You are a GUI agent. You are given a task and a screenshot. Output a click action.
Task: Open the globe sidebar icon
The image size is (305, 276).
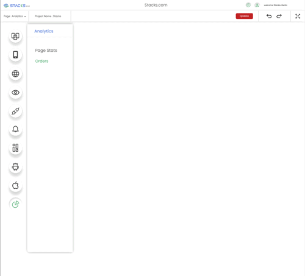click(x=15, y=74)
